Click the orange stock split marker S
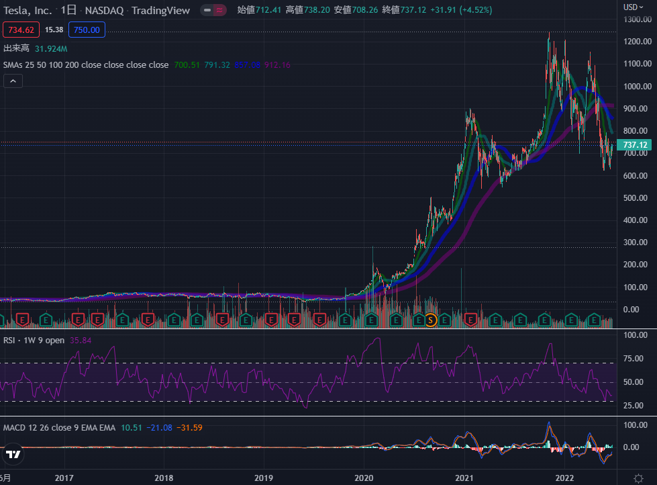This screenshot has width=657, height=485. [x=430, y=320]
